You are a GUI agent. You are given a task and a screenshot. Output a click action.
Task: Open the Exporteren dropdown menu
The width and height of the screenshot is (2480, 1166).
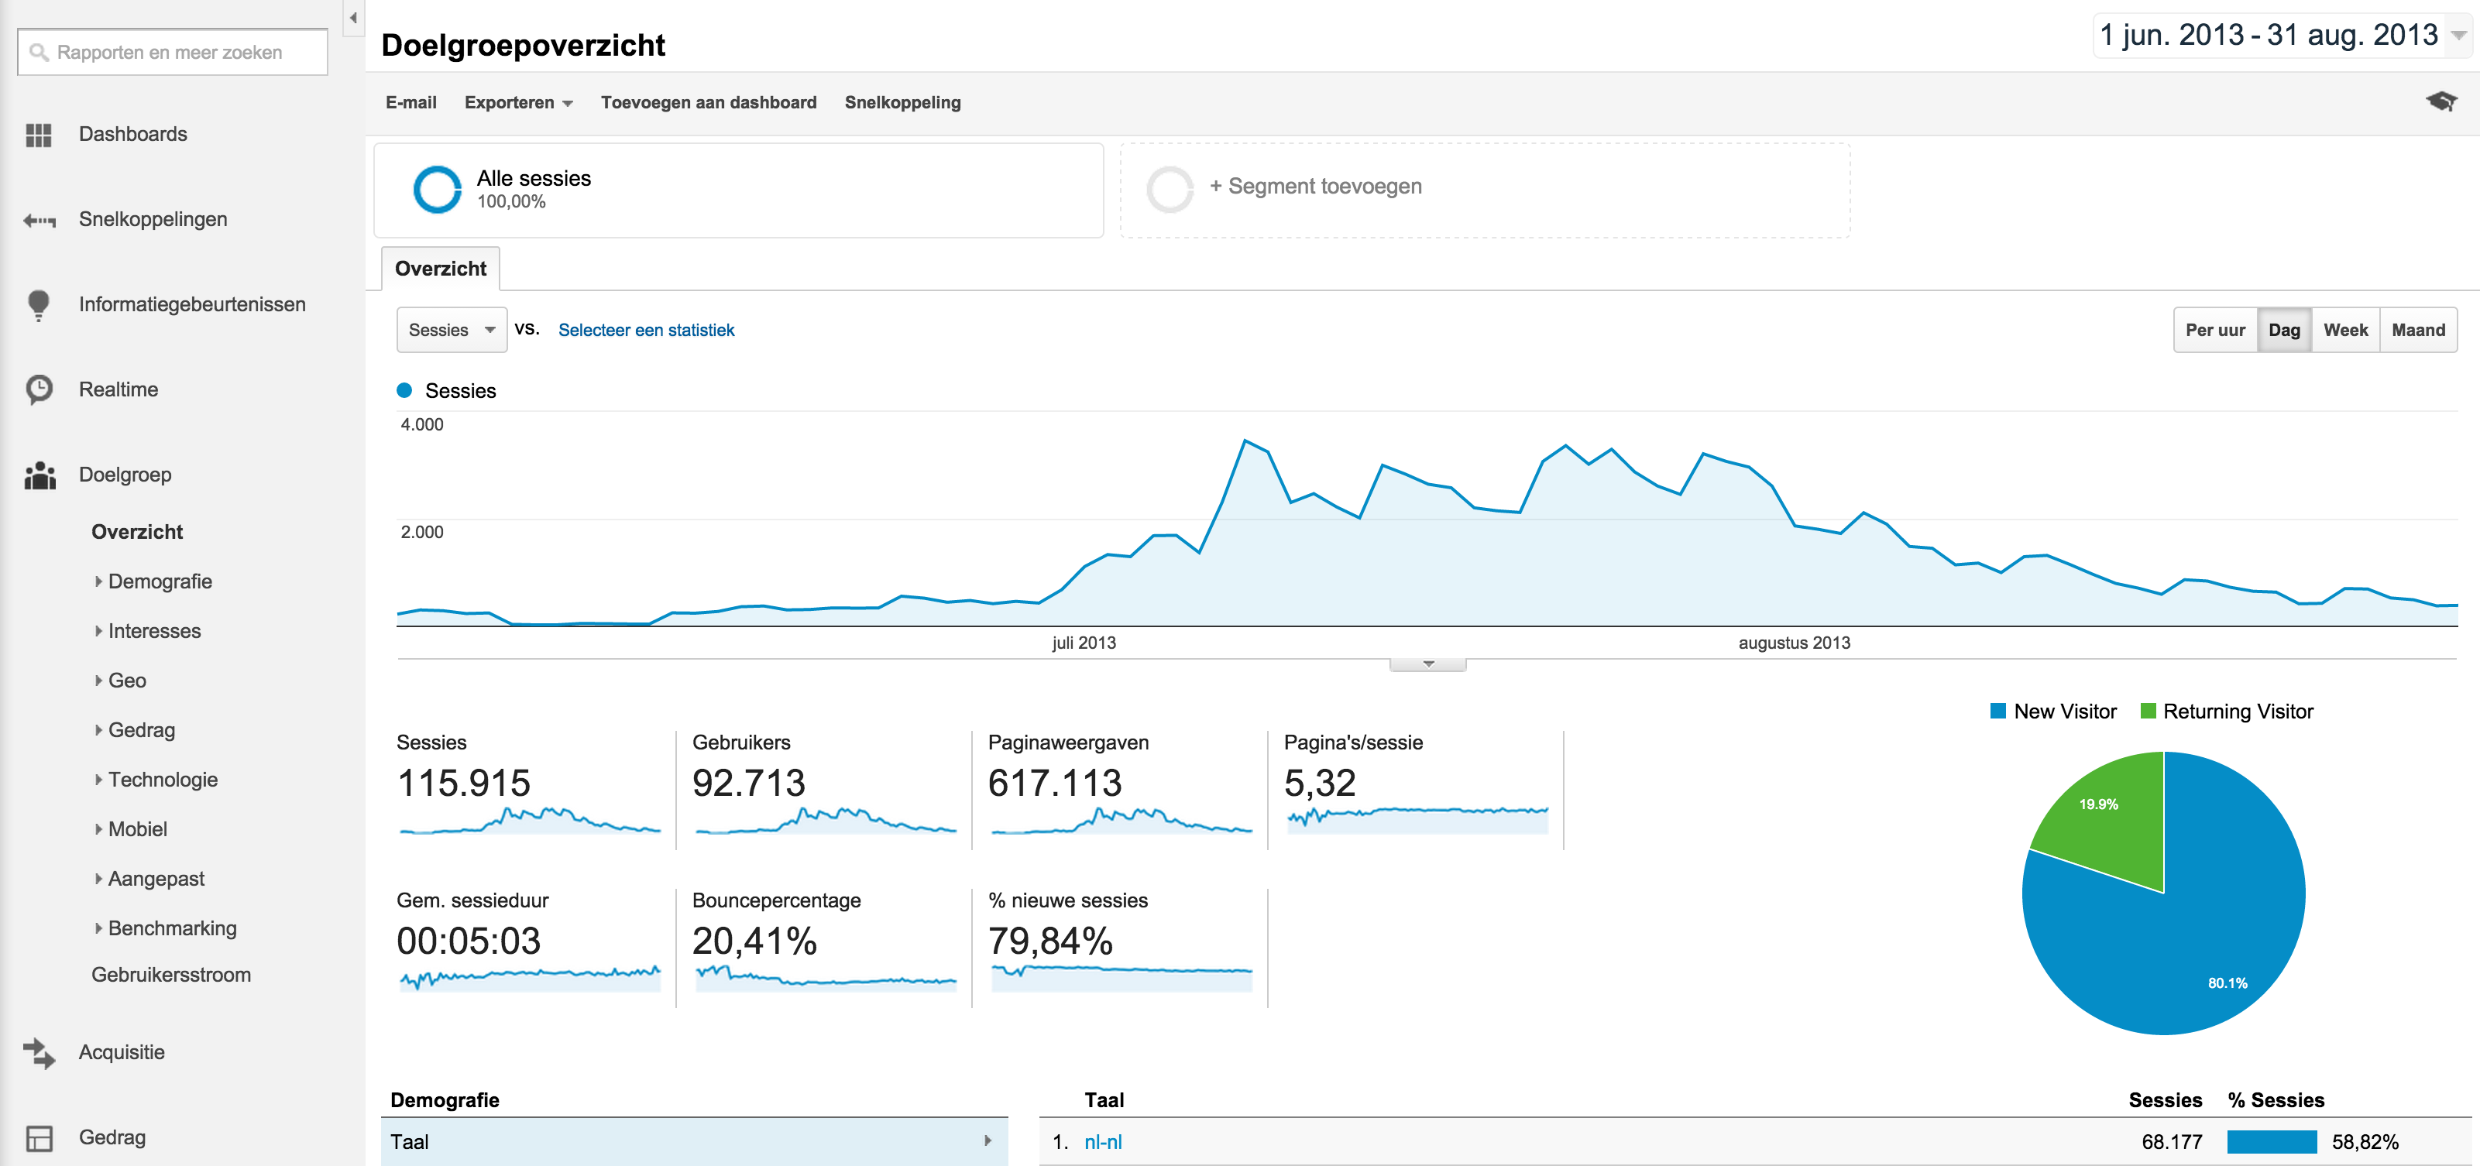click(518, 103)
